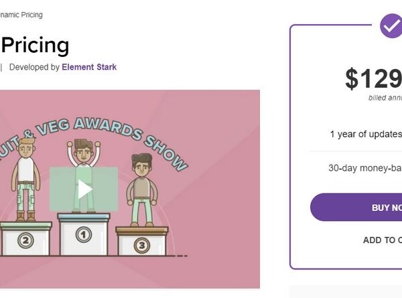
Task: Click the Developed by label
Action: point(34,67)
